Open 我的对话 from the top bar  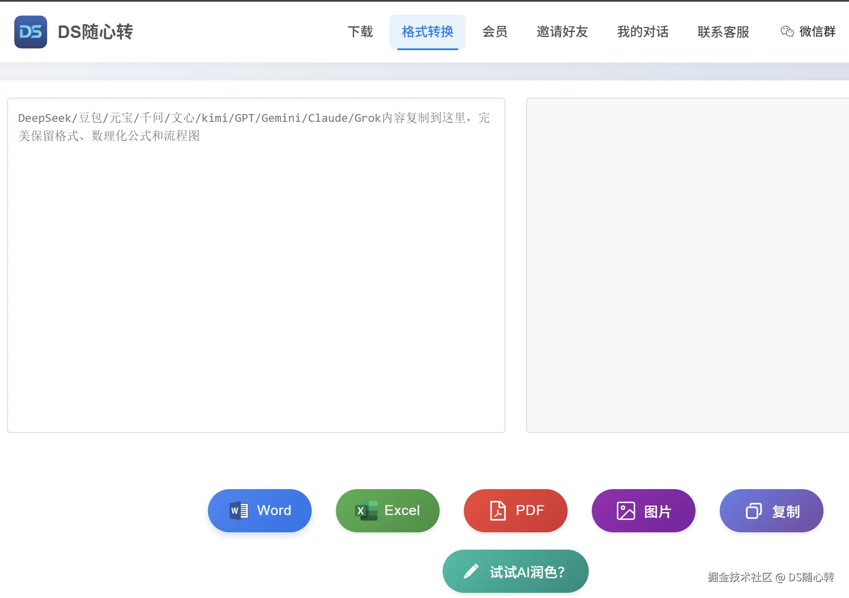point(642,32)
